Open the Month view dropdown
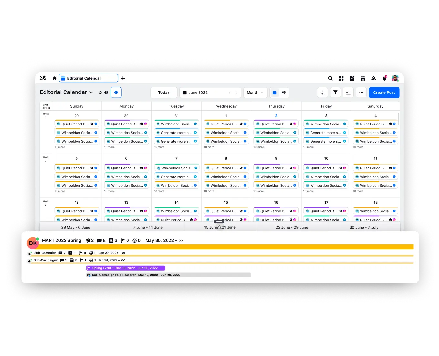 click(x=255, y=92)
